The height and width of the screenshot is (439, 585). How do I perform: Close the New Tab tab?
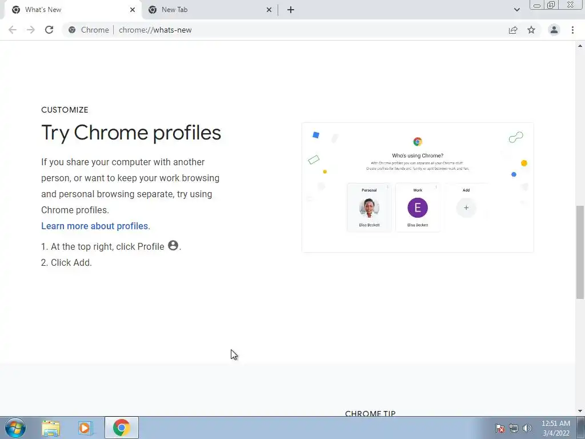[269, 10]
